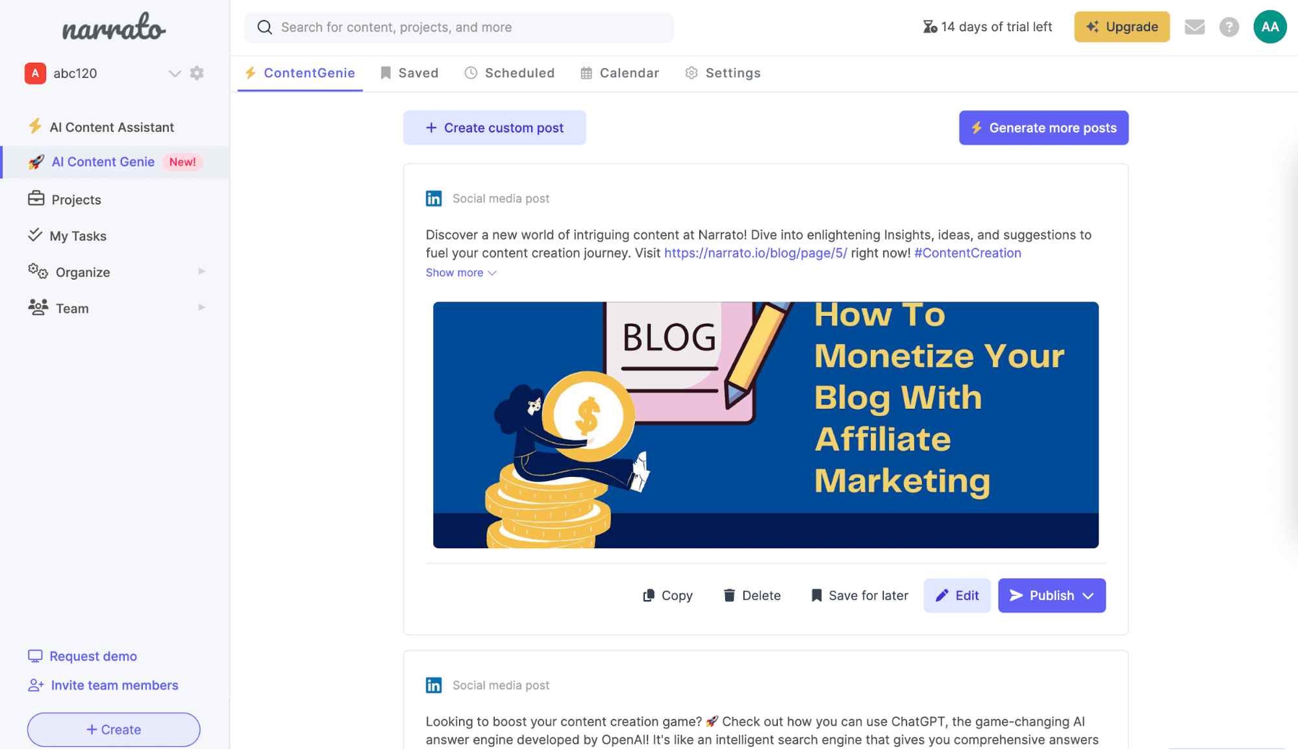Click the Team people icon

38,307
